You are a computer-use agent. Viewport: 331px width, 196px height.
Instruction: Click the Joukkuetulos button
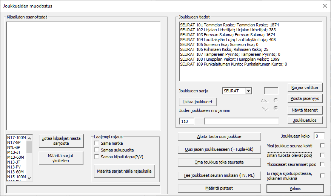pos(305,121)
